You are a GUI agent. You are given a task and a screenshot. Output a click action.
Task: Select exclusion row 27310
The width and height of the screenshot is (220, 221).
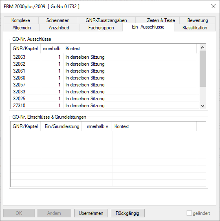coord(105,106)
